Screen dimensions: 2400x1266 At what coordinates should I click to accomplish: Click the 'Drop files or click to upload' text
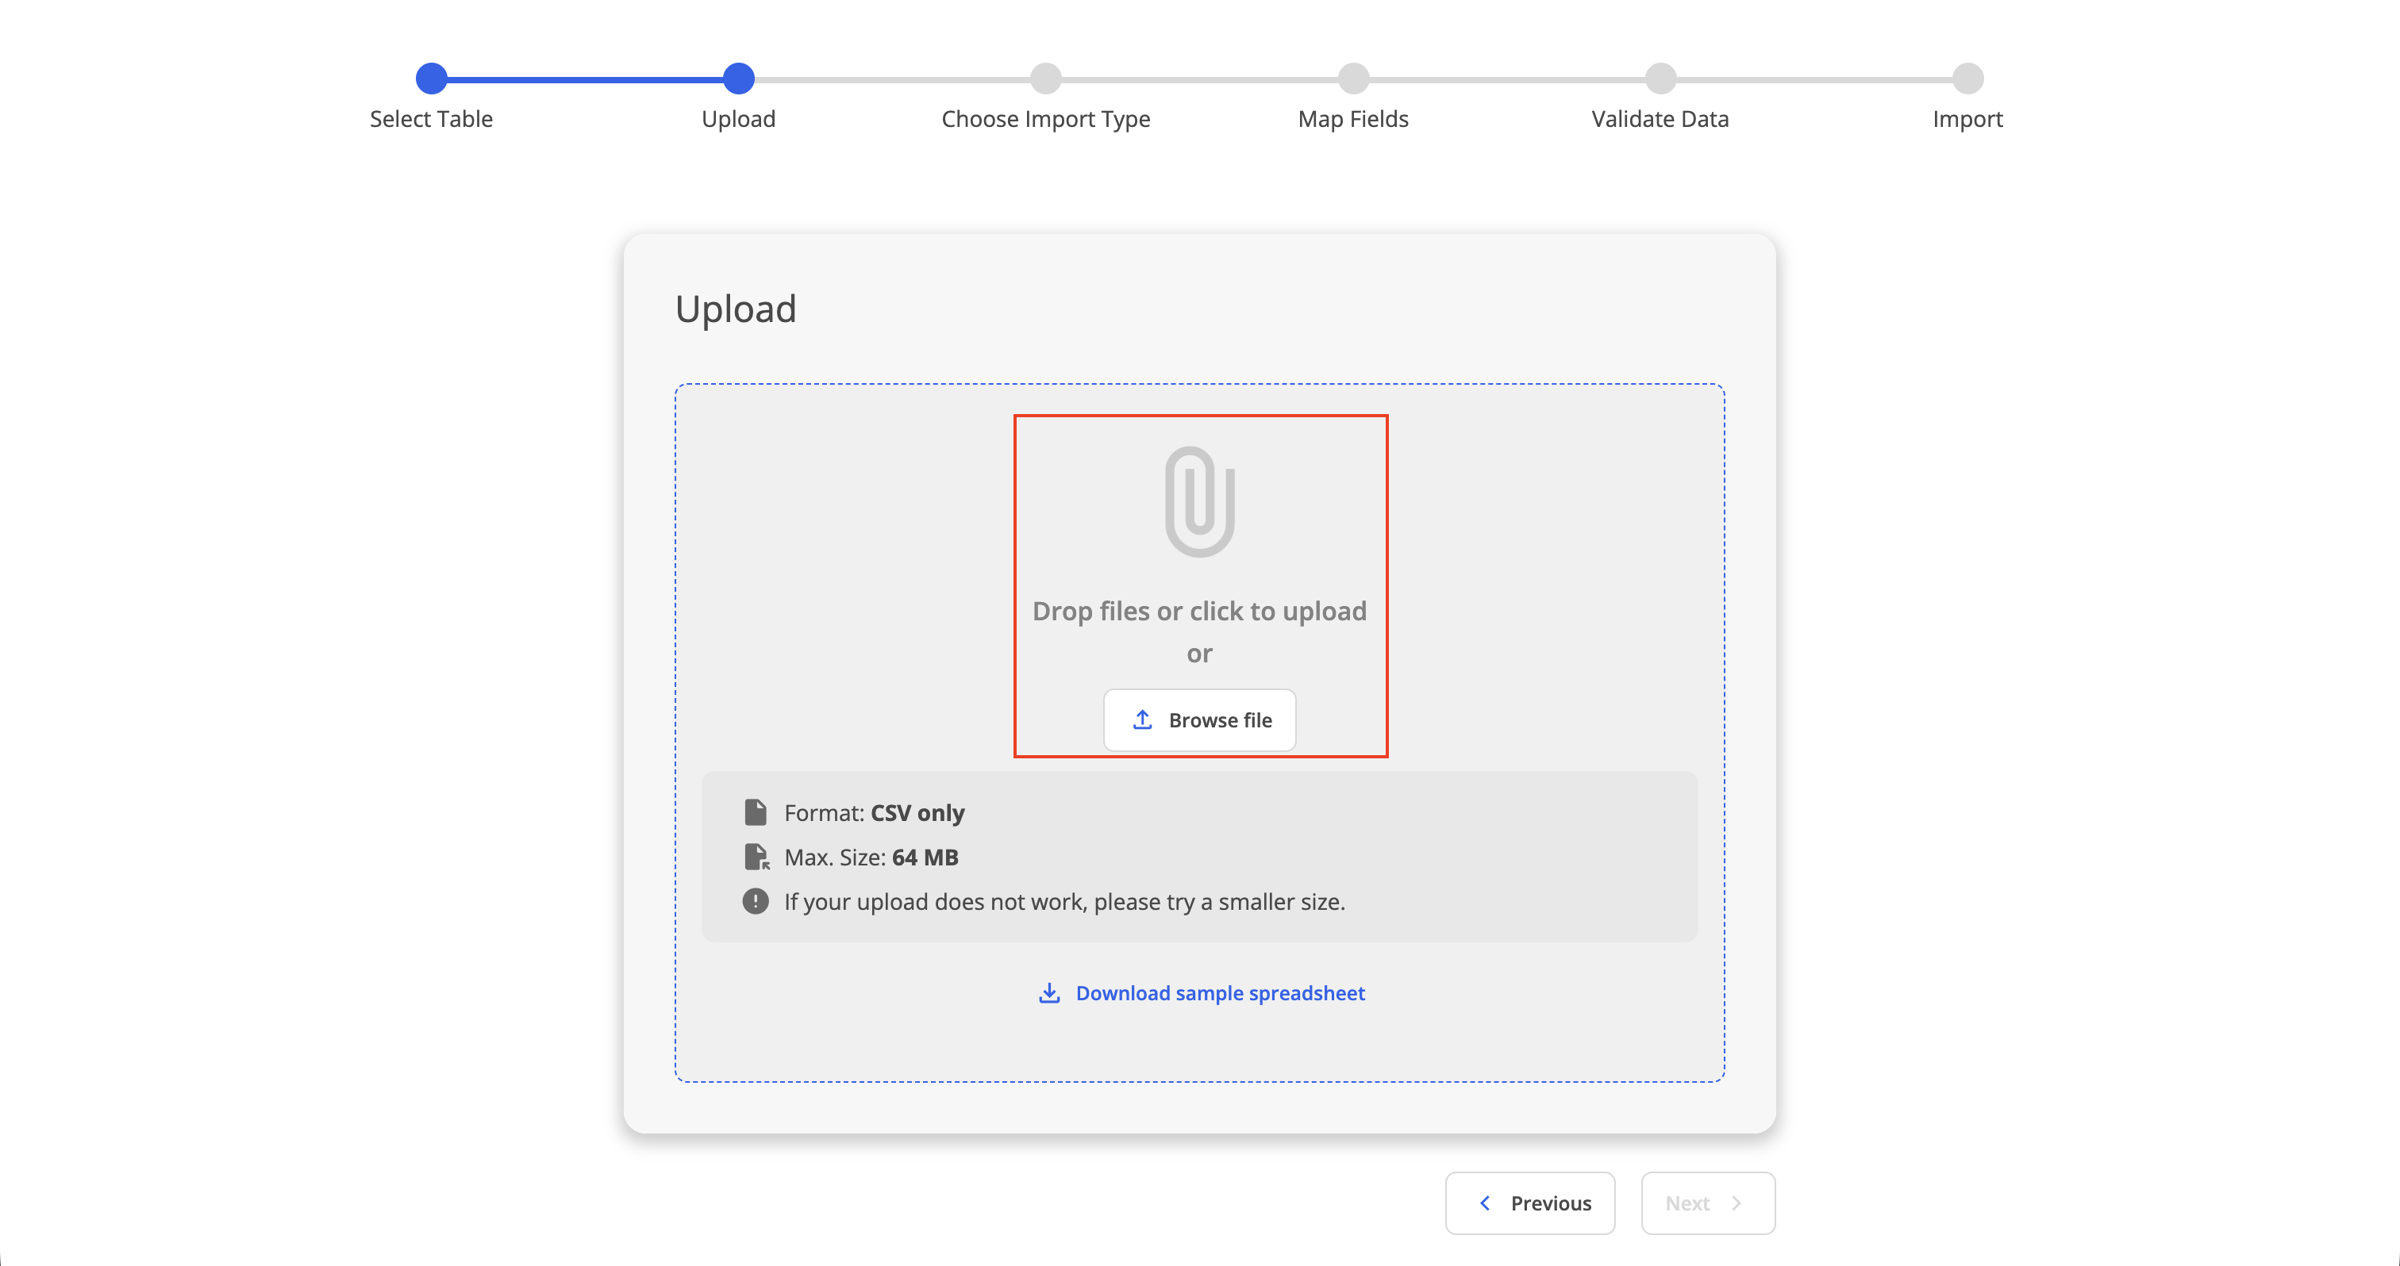tap(1200, 612)
